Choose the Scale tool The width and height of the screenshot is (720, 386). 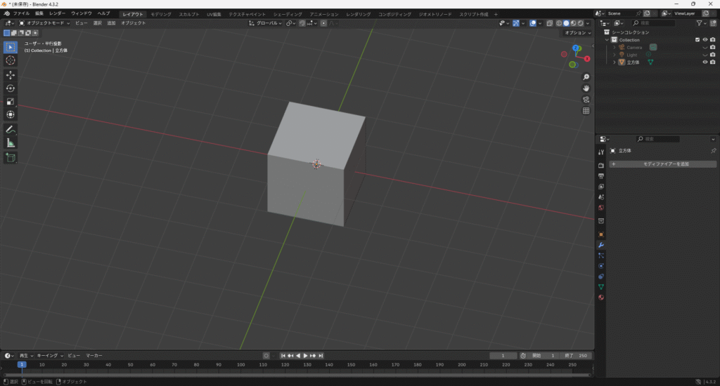(x=10, y=101)
